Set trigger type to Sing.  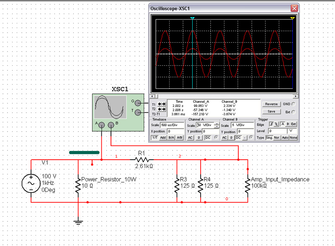coord(269,137)
